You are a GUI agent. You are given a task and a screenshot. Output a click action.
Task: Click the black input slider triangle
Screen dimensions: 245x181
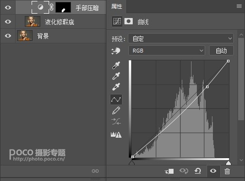pos(132,163)
